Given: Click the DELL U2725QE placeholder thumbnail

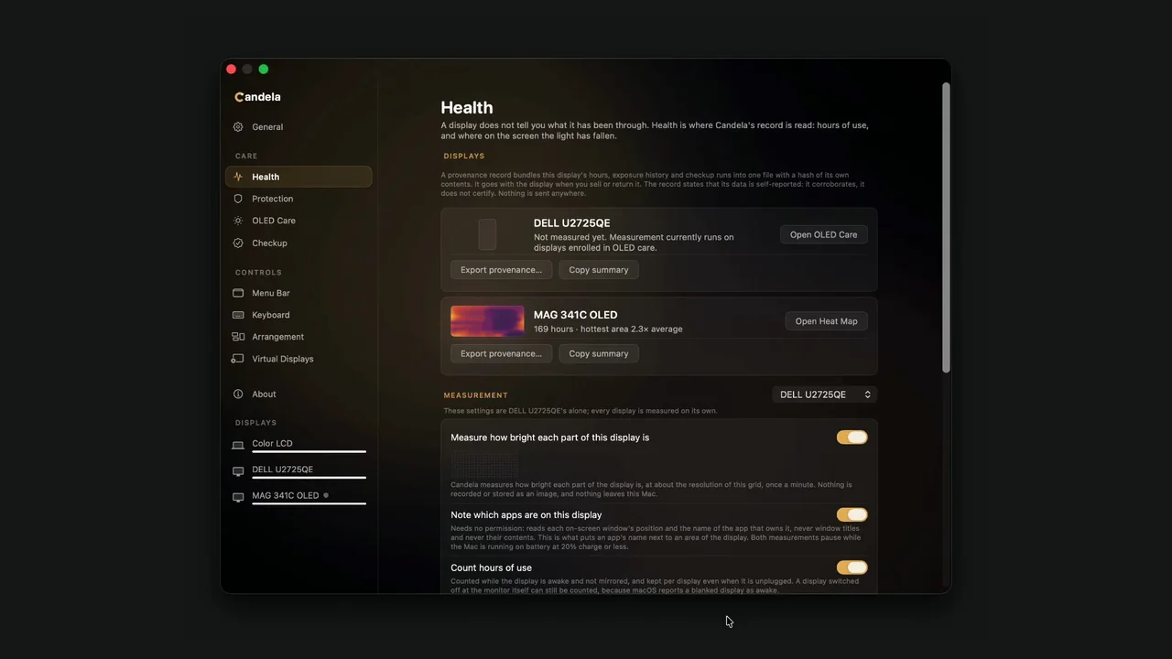Looking at the screenshot, I should (487, 235).
